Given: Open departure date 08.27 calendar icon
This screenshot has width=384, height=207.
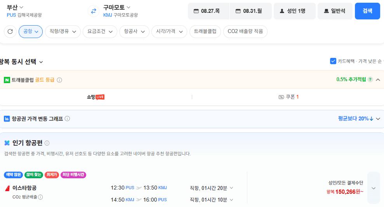Looking at the screenshot, I should pos(196,11).
